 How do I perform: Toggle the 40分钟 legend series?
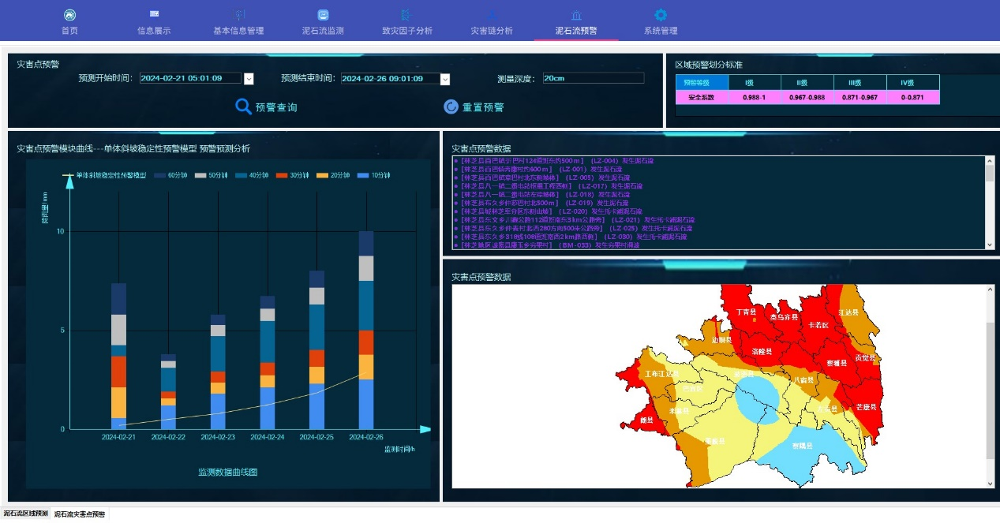[x=252, y=175]
